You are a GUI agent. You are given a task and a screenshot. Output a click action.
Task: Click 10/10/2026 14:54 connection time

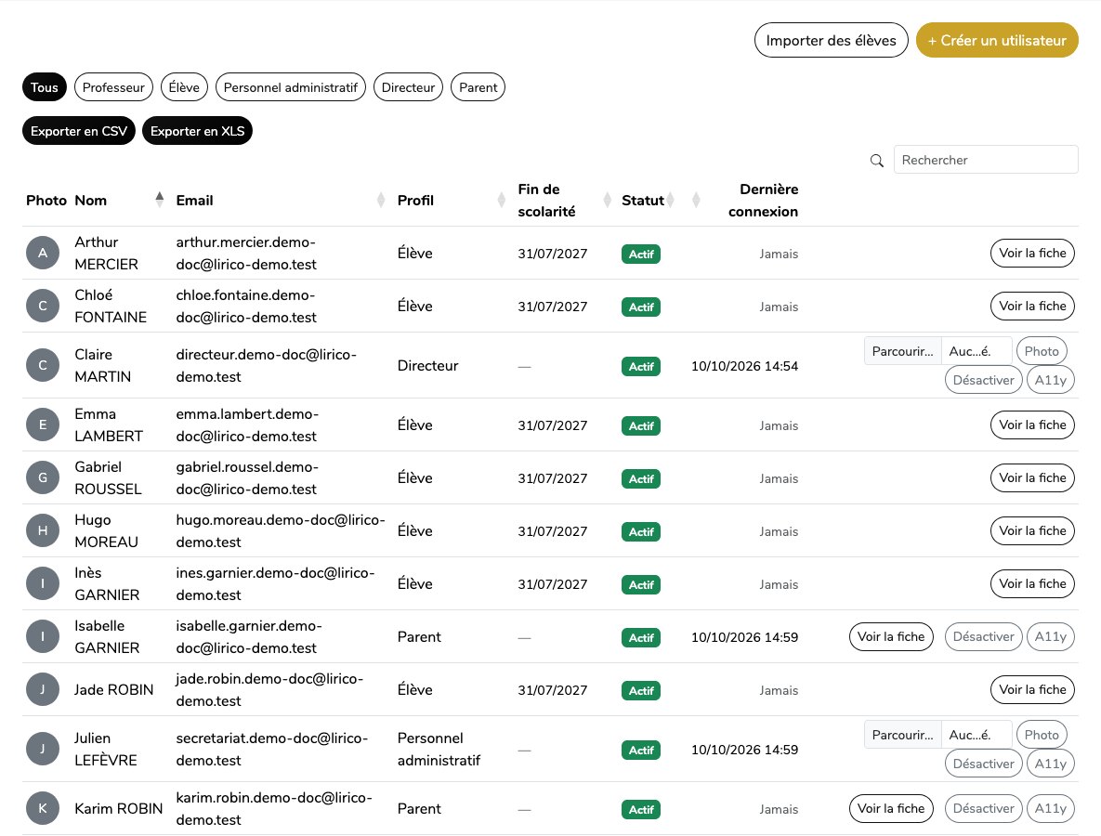coord(744,366)
